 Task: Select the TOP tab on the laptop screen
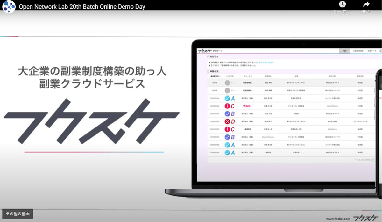pos(344,51)
